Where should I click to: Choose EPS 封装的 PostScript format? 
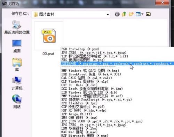point(117,99)
